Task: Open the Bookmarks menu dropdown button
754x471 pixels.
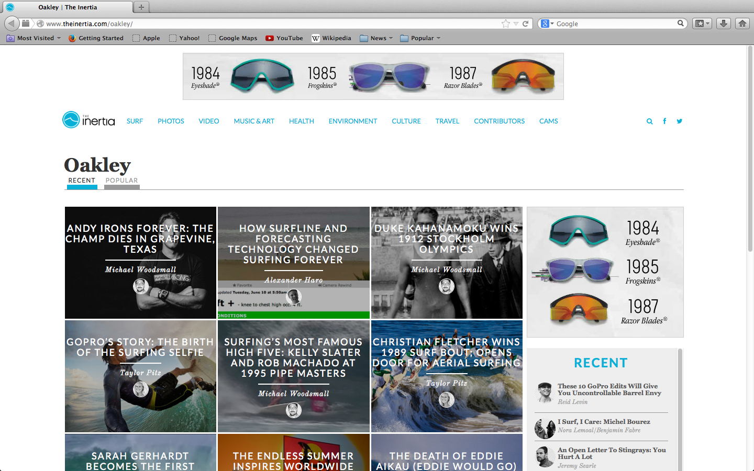Action: point(702,24)
